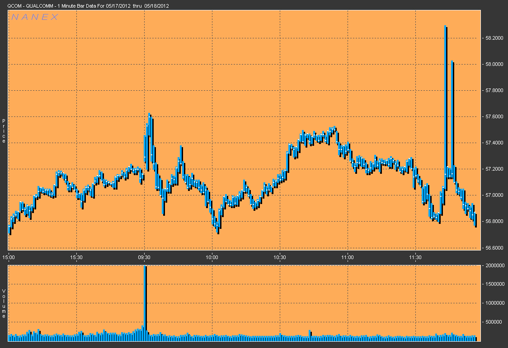Select the 11:30 time axis label
508x348 pixels.
[415, 257]
